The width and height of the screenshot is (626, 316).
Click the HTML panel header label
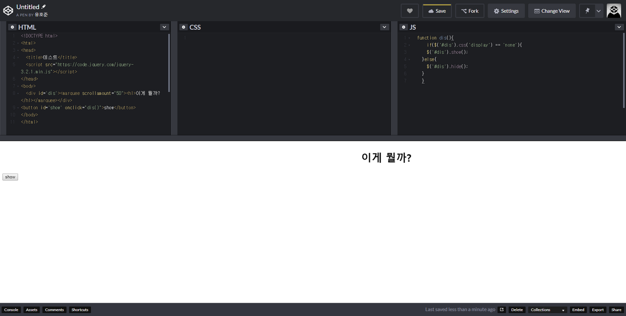[27, 27]
